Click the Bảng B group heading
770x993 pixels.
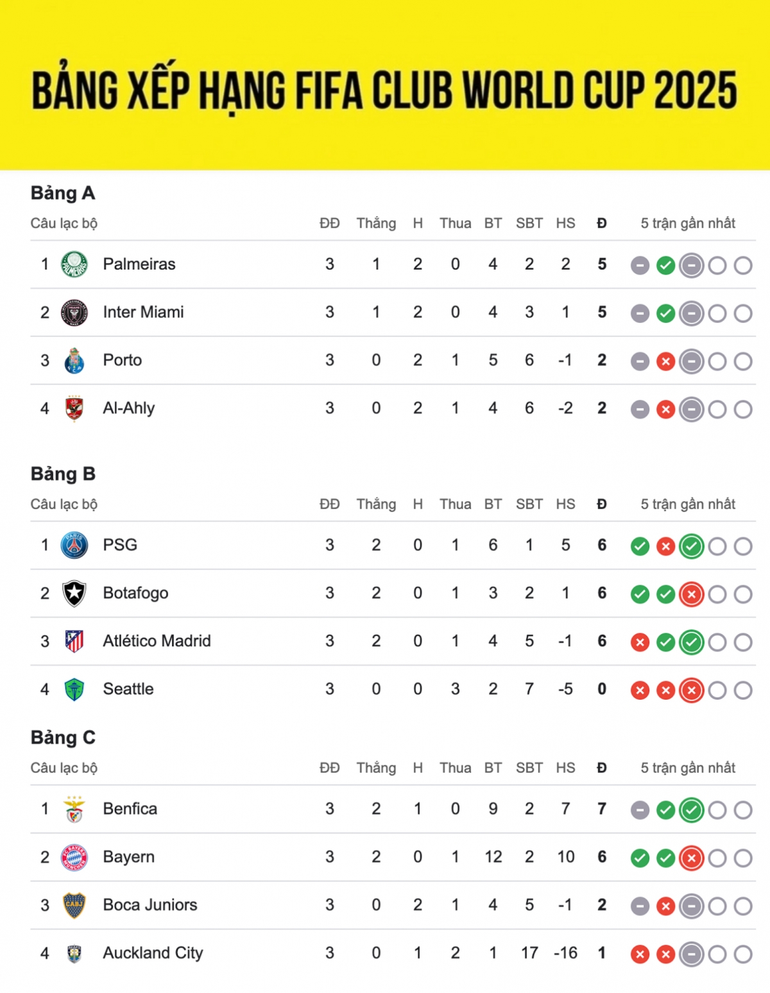pyautogui.click(x=63, y=474)
